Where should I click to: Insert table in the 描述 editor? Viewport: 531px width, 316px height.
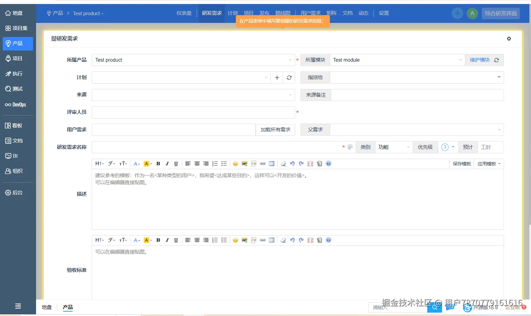(x=272, y=164)
